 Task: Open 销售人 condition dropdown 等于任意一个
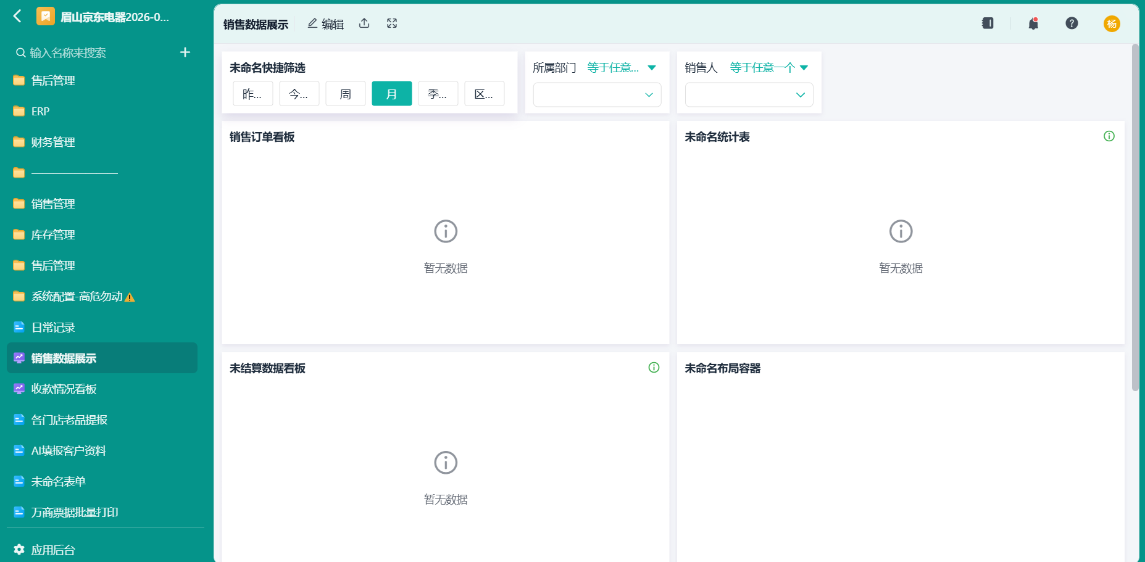pos(769,67)
